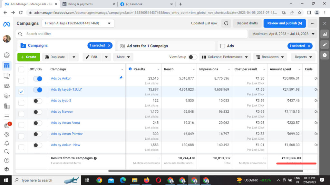Open the Columns: Performance dropdown
The image size is (330, 185).
tap(225, 57)
